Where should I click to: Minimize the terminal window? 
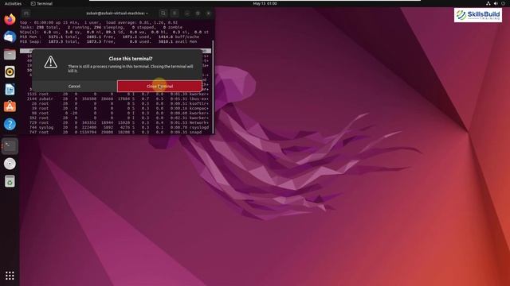coord(187,14)
